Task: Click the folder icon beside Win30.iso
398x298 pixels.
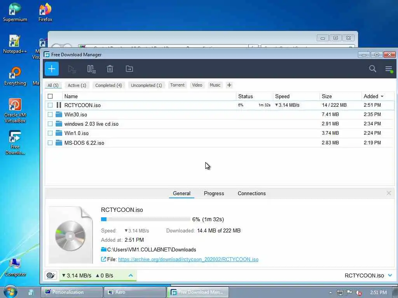Action: tap(59, 114)
